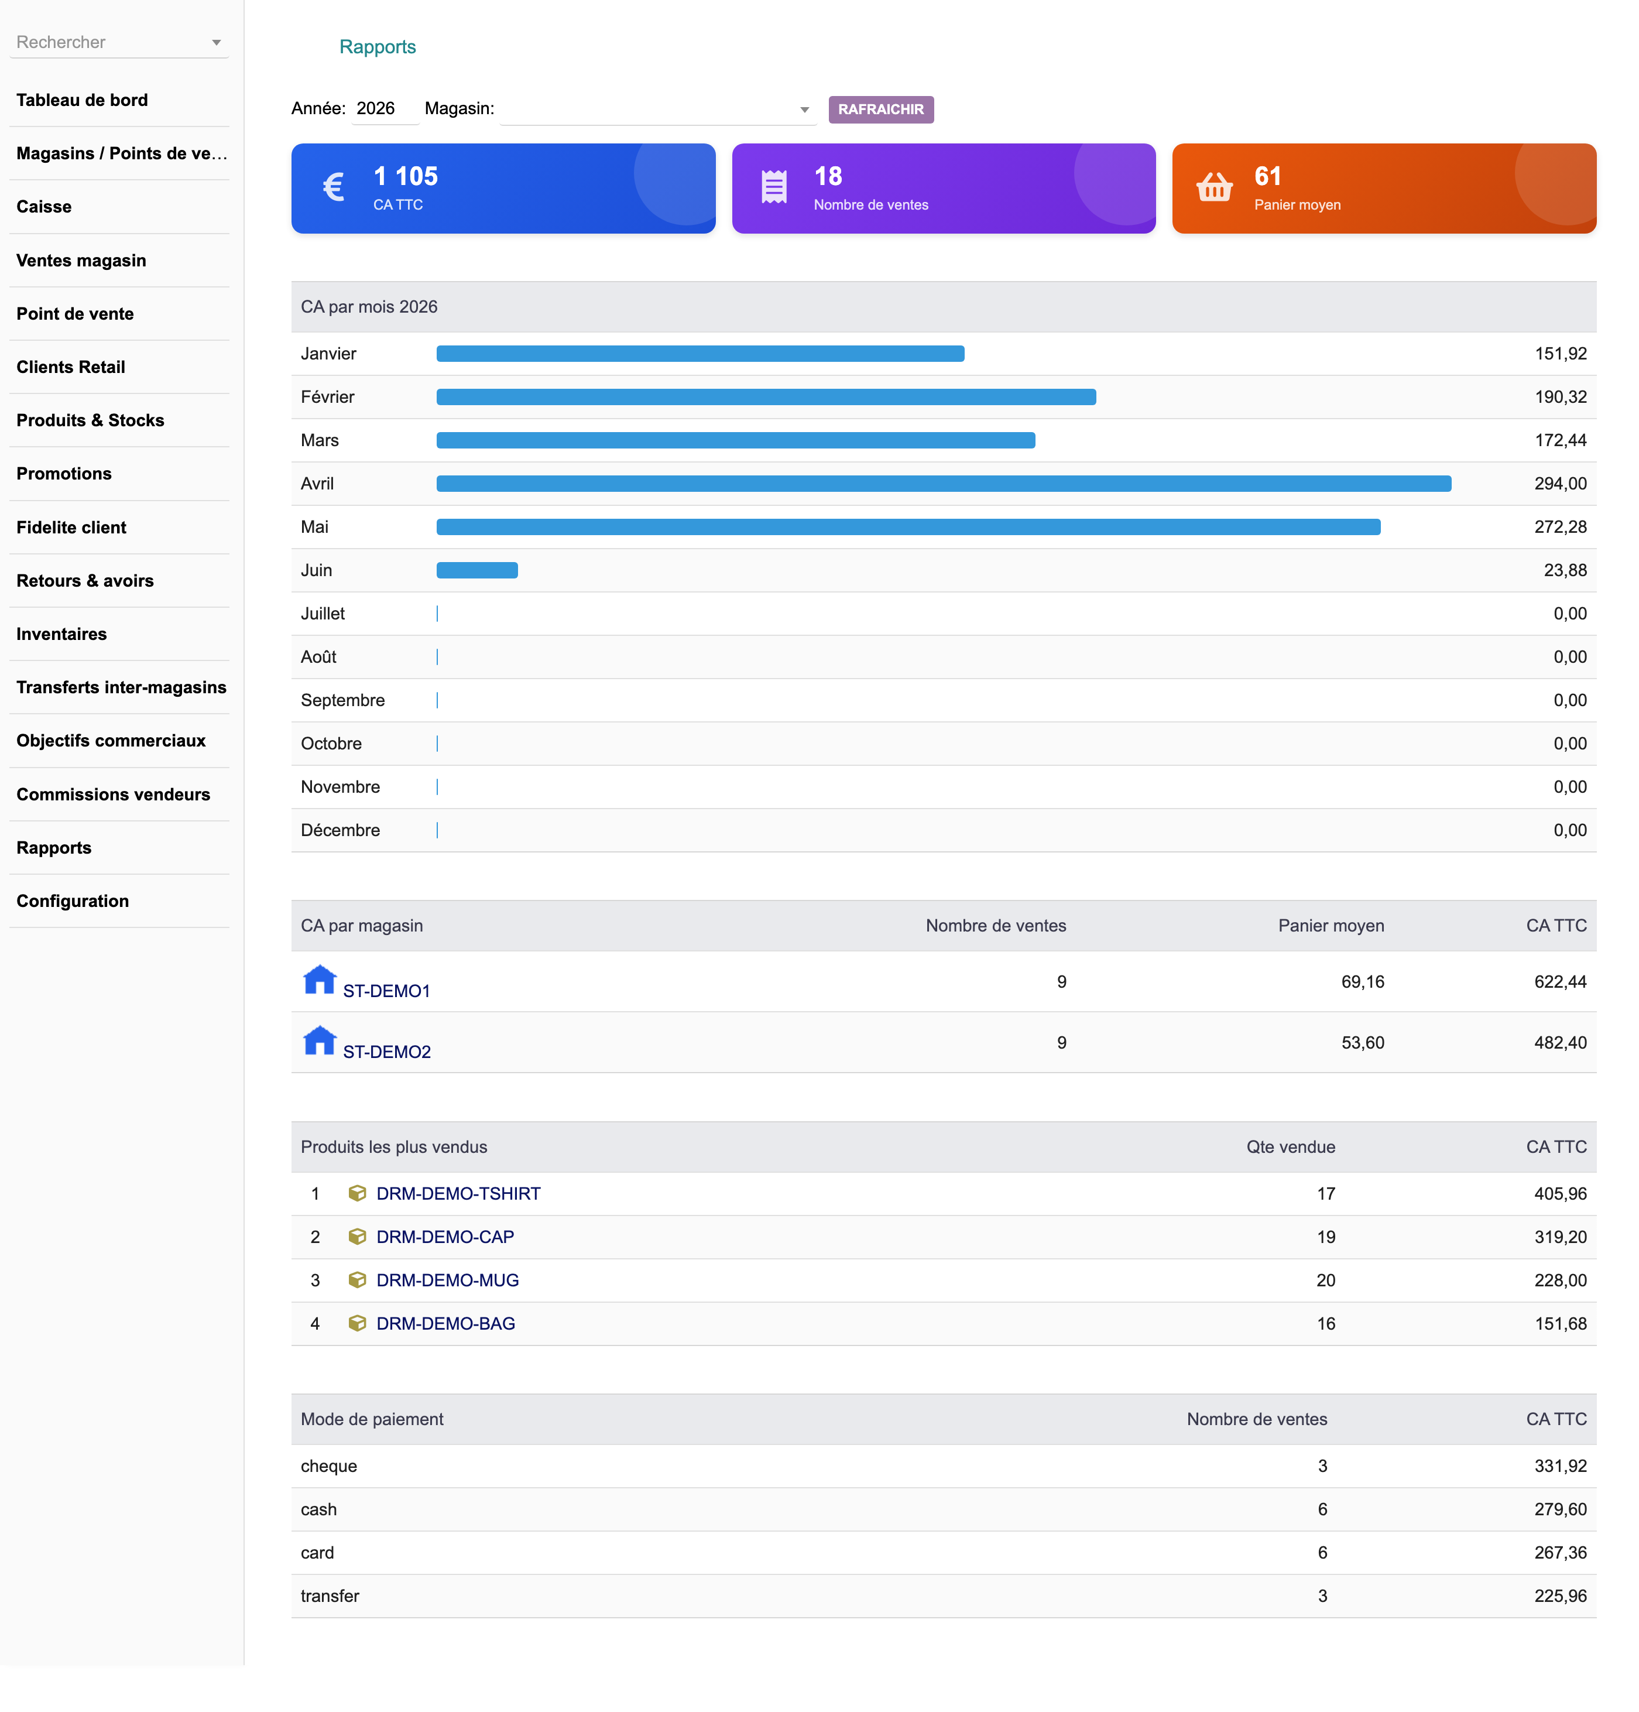Click the box icon next to DRM-DEMO-CAP
1639x1712 pixels.
[357, 1236]
